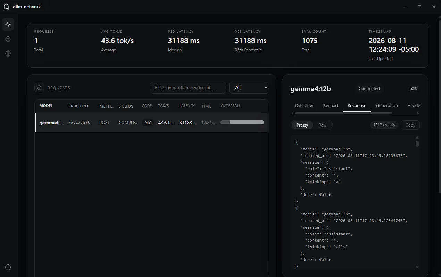Click the waterfall bar of the request

242,122
